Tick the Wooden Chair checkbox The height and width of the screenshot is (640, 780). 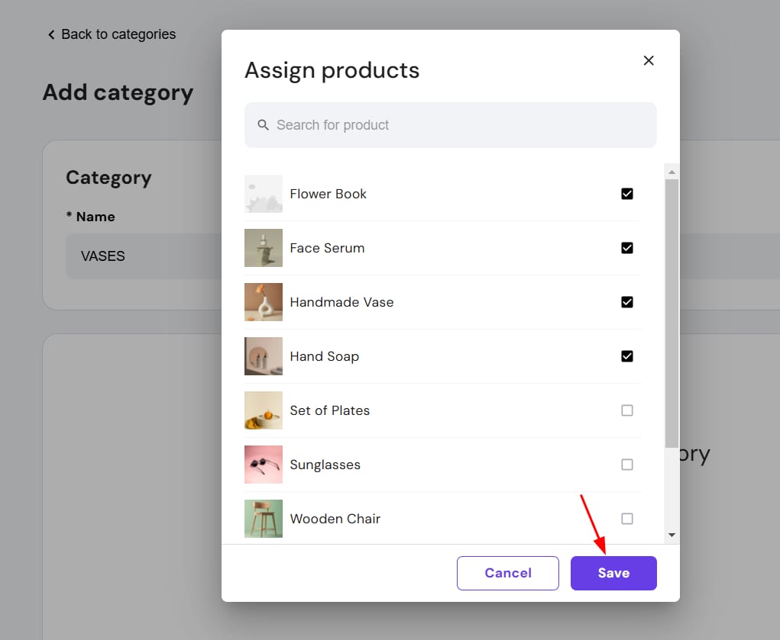[x=627, y=519]
